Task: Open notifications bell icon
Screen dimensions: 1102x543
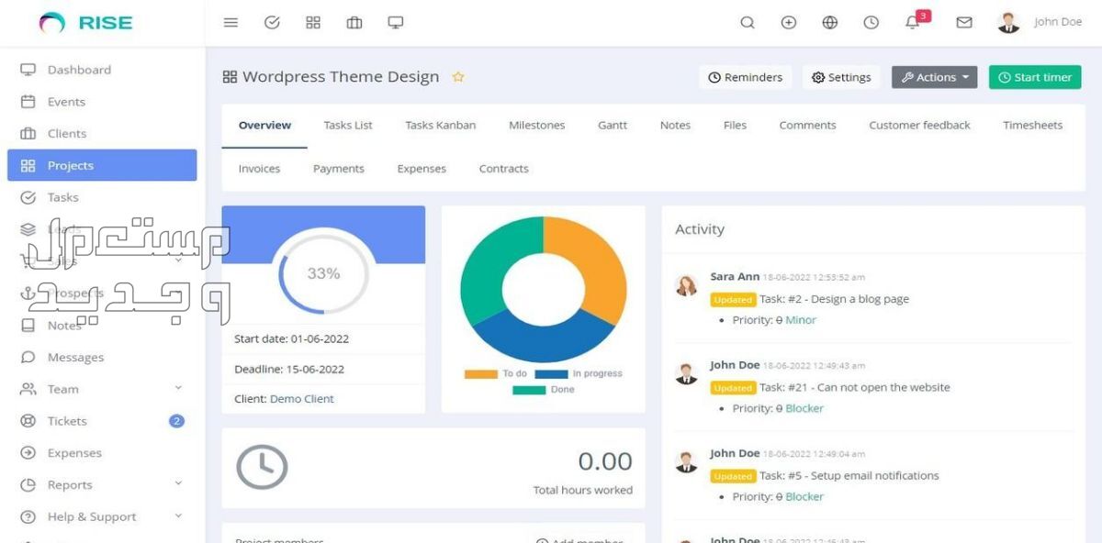Action: (x=913, y=23)
